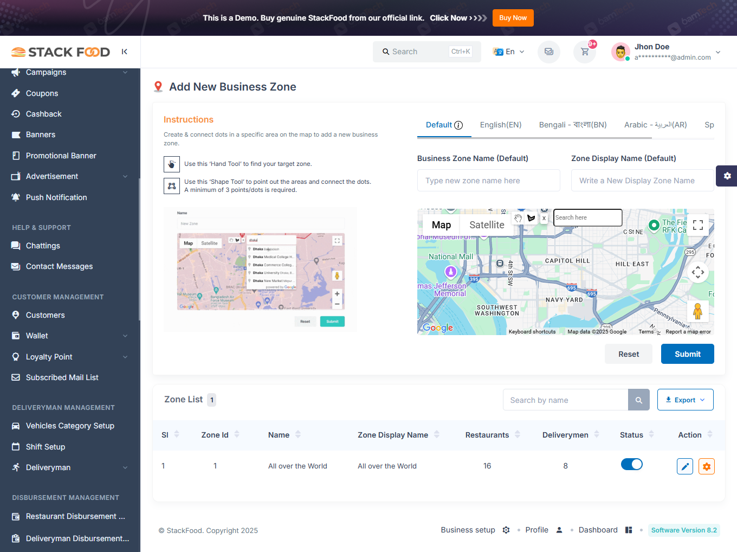Click the map camera controls icon
The width and height of the screenshot is (737, 552).
pyautogui.click(x=698, y=272)
